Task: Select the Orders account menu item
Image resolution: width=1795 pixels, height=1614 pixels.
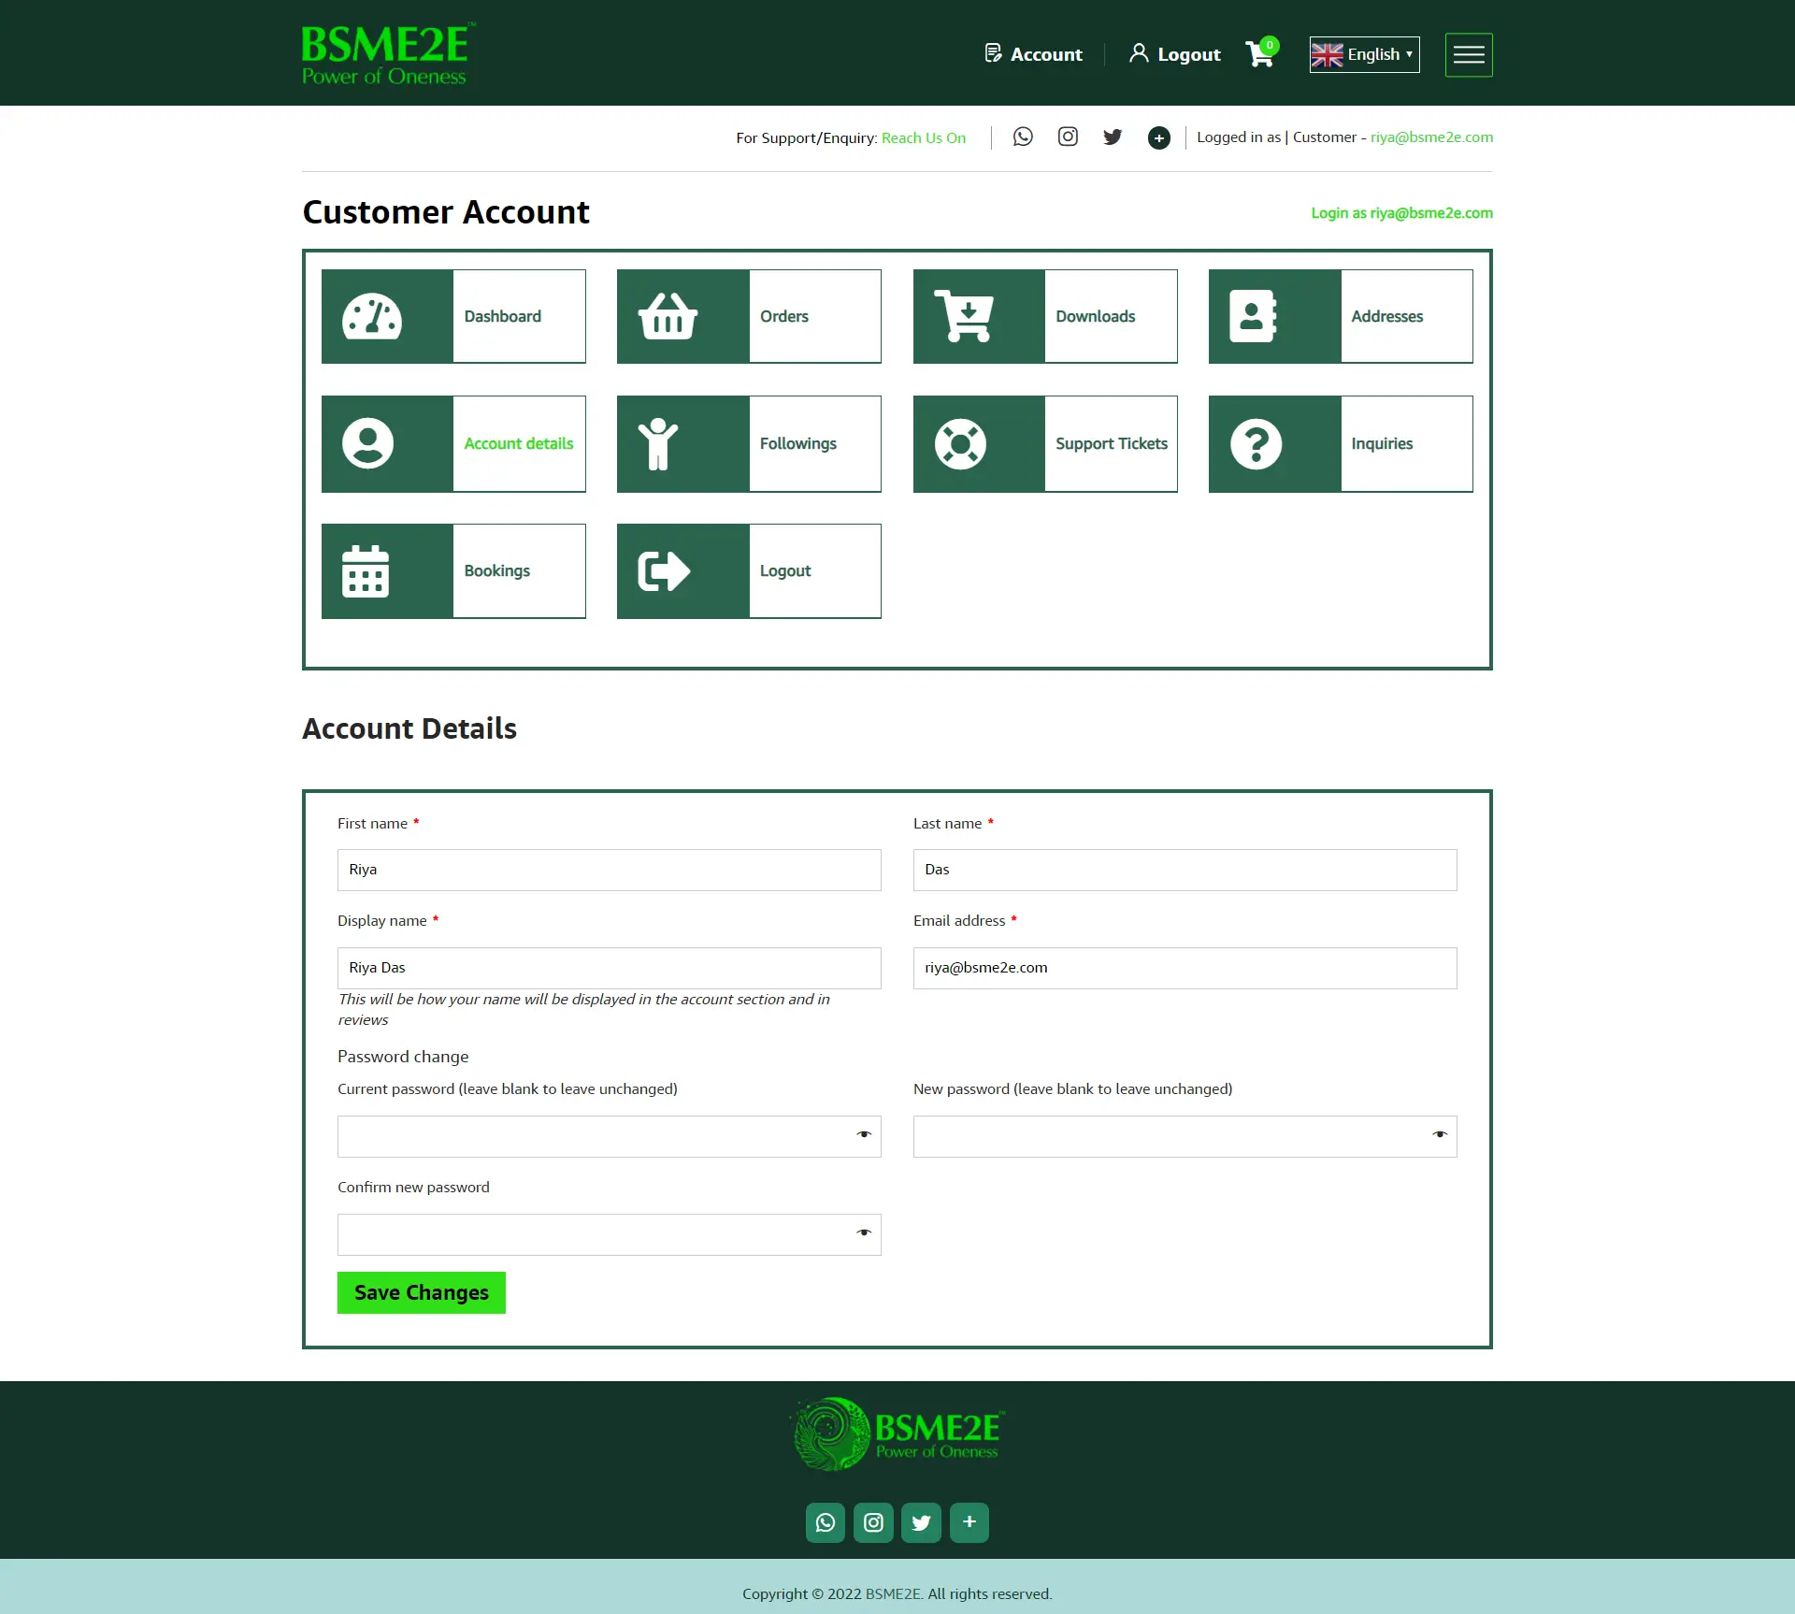Action: click(x=783, y=316)
